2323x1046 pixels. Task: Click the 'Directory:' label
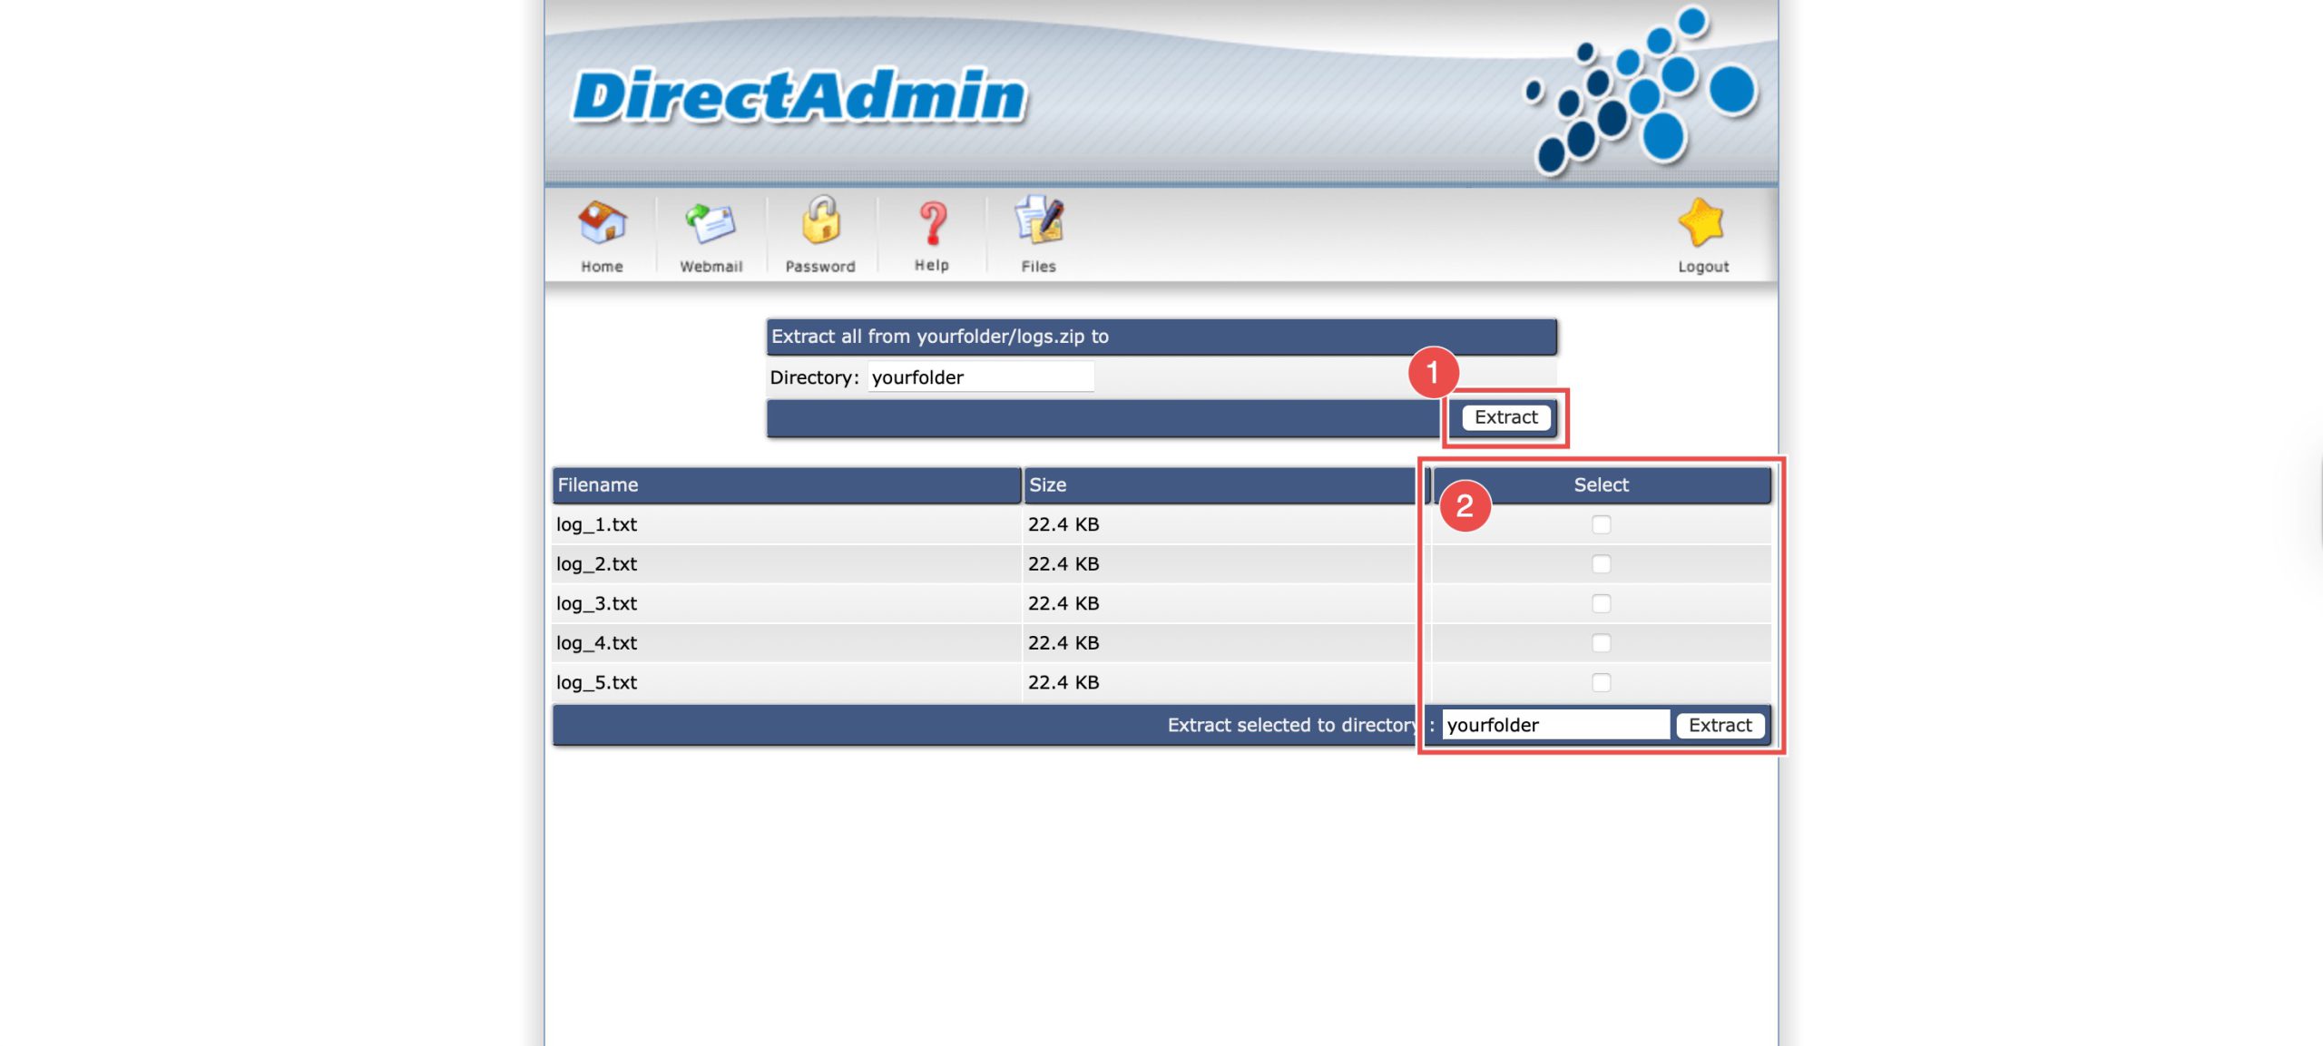pos(814,377)
